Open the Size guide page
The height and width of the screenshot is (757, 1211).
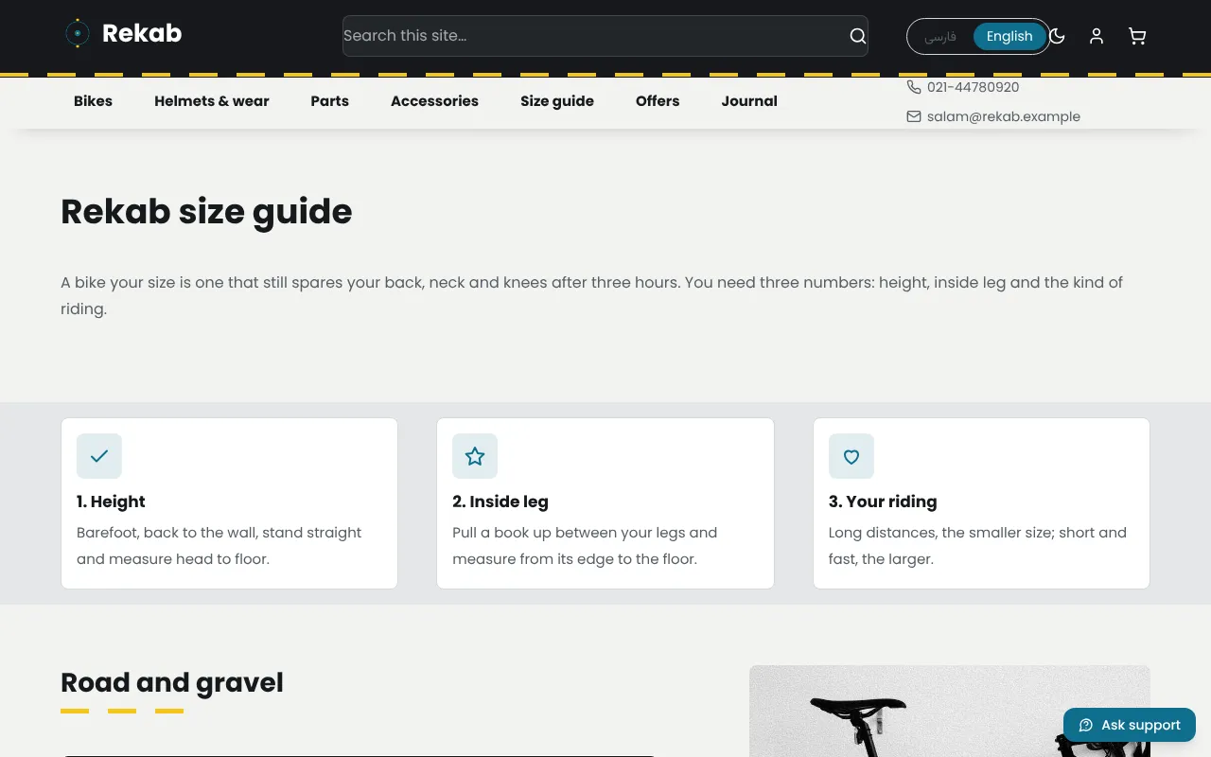tap(557, 101)
